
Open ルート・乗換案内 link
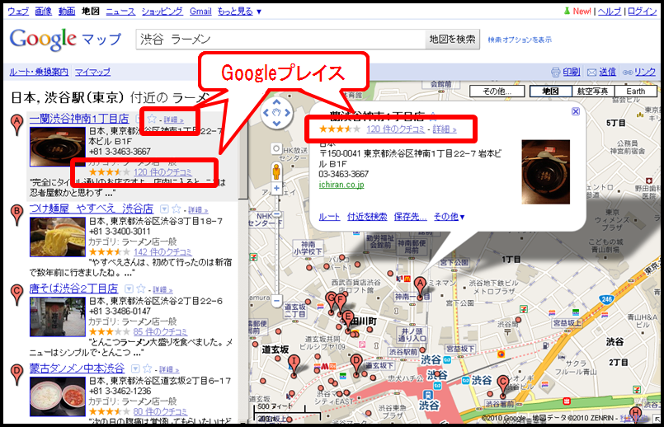(x=39, y=72)
